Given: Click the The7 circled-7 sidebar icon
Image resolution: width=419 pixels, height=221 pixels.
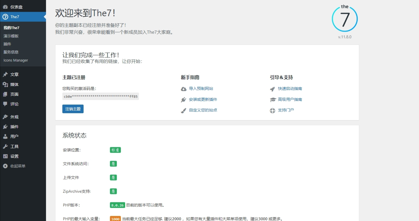Looking at the screenshot, I should (5, 17).
